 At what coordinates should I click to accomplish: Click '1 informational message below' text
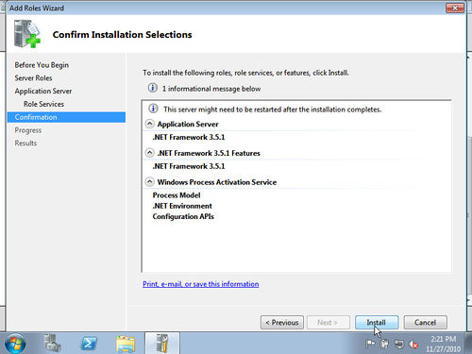pos(211,89)
